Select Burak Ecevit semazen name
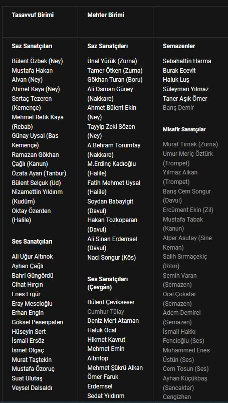 point(179,70)
